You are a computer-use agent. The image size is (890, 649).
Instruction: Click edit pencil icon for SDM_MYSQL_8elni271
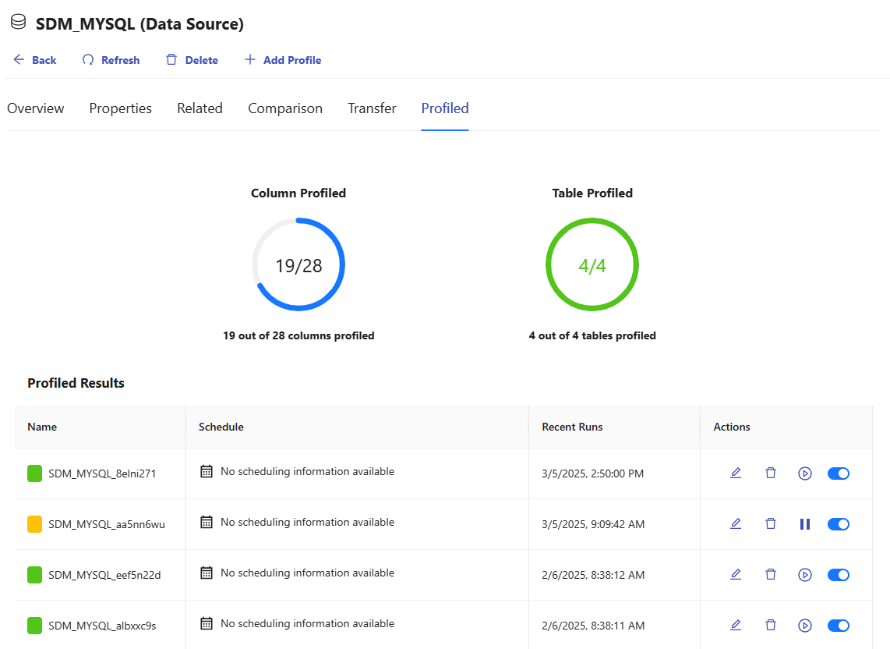click(736, 473)
